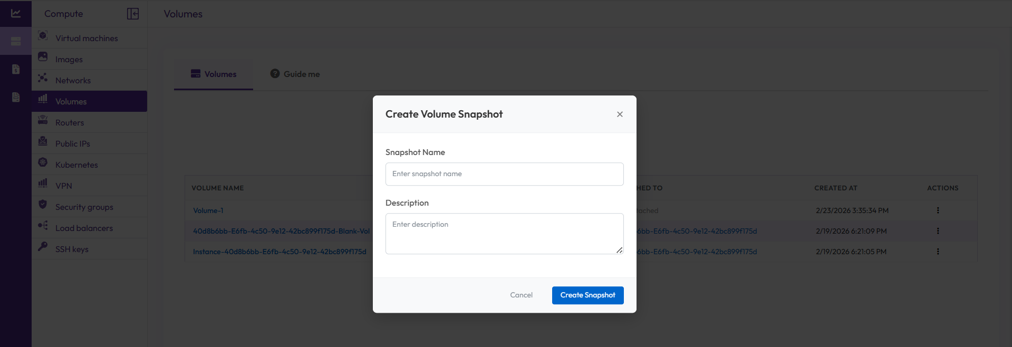The height and width of the screenshot is (347, 1012).
Task: Click the Create Snapshot button
Action: [587, 295]
